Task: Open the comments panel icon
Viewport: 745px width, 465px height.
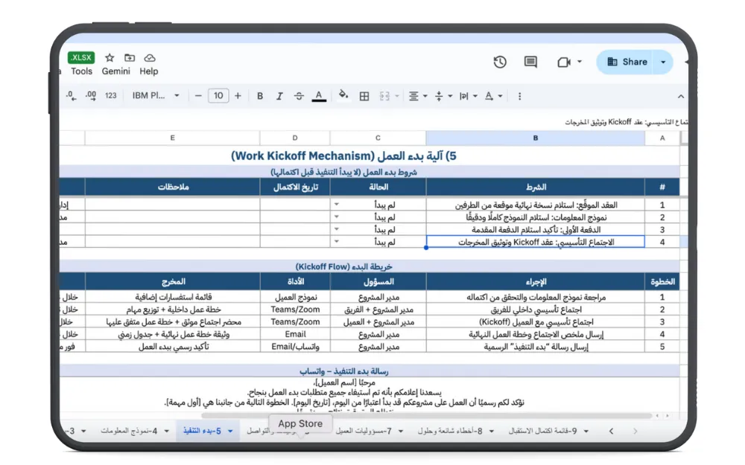Action: (530, 62)
